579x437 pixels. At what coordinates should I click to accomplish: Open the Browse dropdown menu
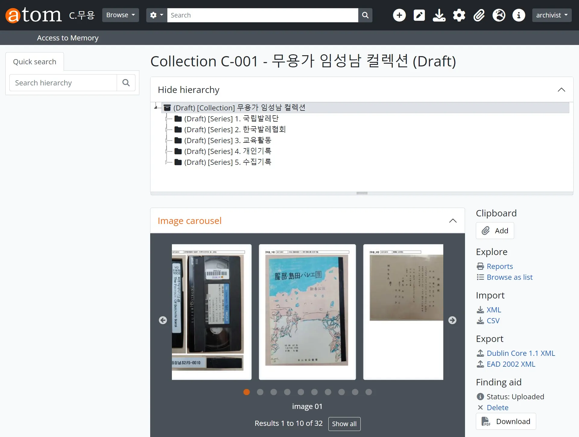click(x=120, y=15)
